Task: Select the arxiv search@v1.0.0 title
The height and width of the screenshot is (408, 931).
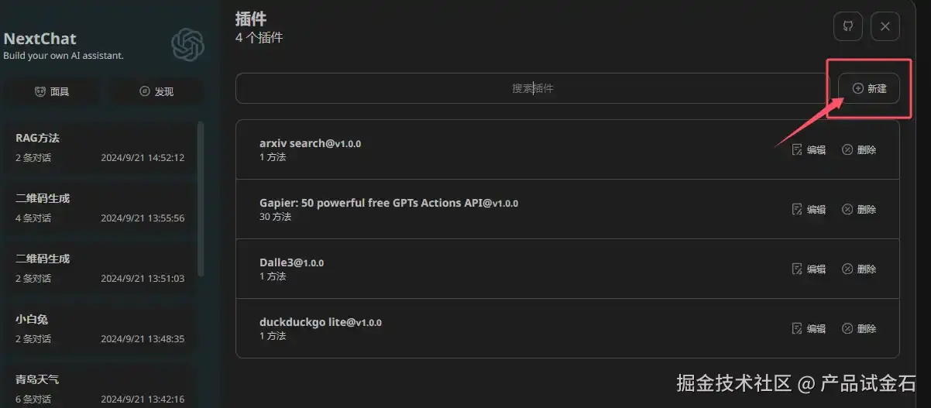Action: click(x=310, y=144)
